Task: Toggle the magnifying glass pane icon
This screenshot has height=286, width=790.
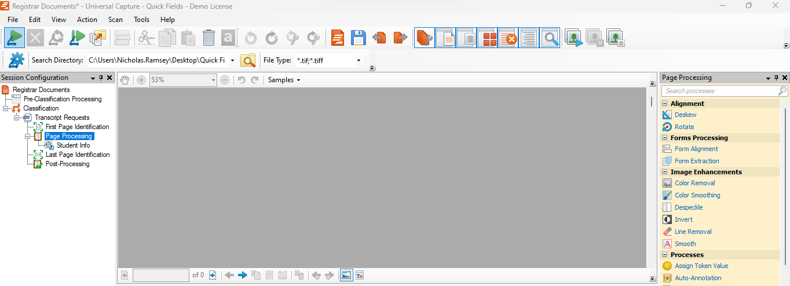Action: point(550,38)
